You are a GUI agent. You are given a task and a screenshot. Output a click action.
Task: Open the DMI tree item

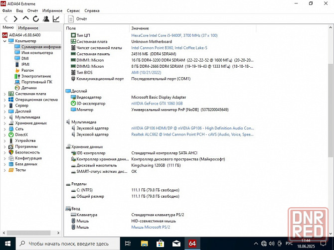(25, 58)
